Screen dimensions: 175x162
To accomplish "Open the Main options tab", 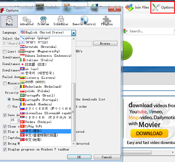I will [9, 21].
